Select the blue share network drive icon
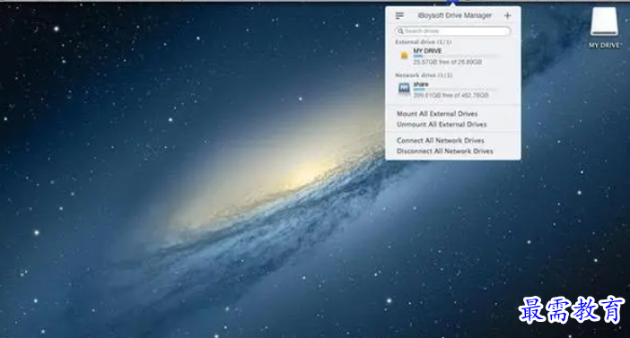The width and height of the screenshot is (630, 338). click(x=404, y=88)
